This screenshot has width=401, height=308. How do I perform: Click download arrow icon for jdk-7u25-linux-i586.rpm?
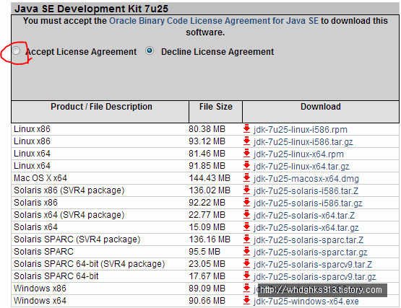(246, 128)
